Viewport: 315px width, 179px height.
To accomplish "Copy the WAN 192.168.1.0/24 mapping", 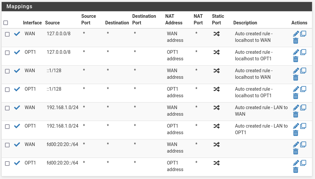I will [x=303, y=107].
